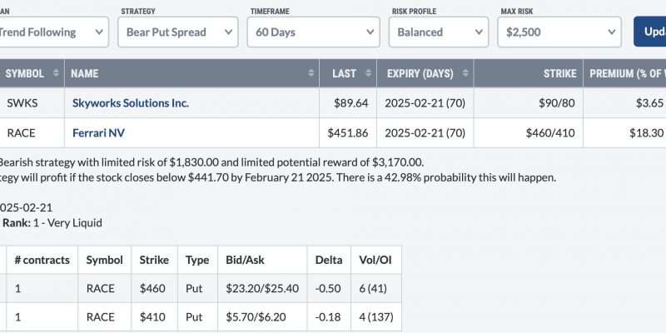The image size is (666, 333).
Task: Open the $2,500 max risk dropdown
Action: [x=559, y=32]
